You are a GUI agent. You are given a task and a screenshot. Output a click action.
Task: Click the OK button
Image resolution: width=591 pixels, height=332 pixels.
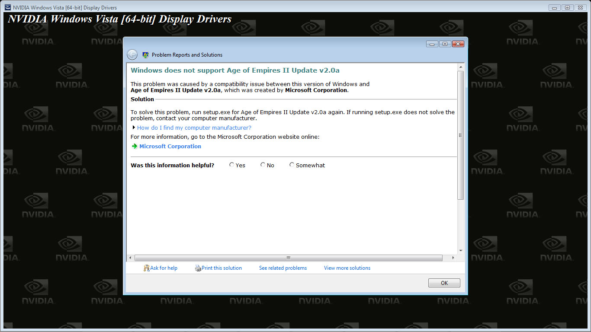pyautogui.click(x=444, y=283)
